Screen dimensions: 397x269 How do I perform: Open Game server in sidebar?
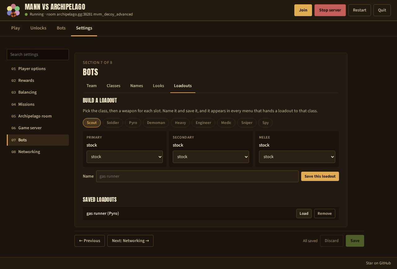38,128
